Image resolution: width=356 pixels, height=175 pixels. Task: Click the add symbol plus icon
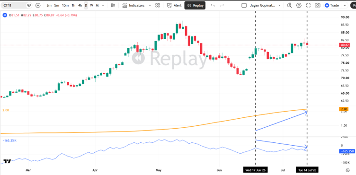coord(38,6)
